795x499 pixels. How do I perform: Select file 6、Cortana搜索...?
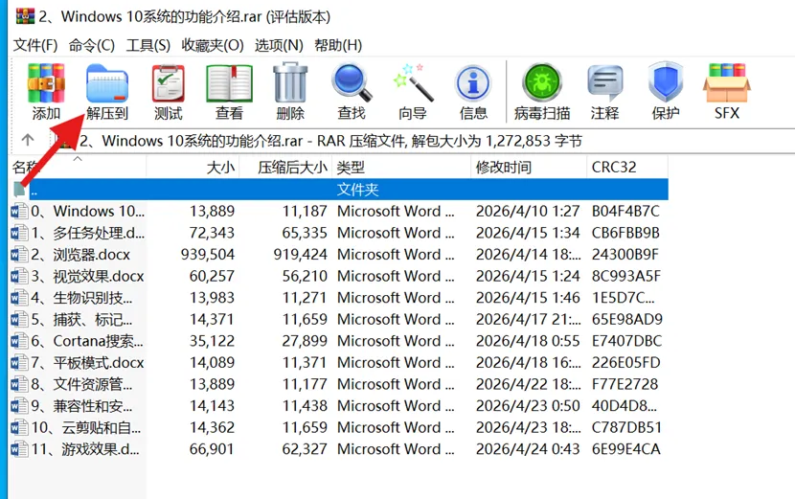[339, 341]
